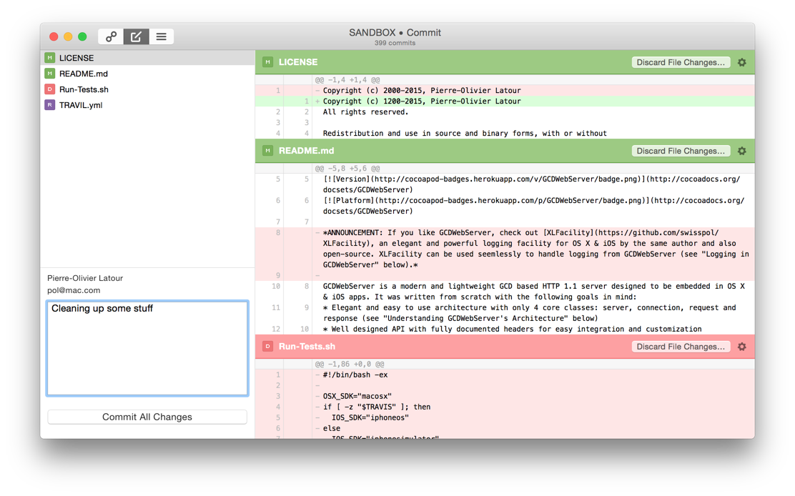The height and width of the screenshot is (496, 795).
Task: Select LICENSE in the file list
Action: pyautogui.click(x=147, y=58)
